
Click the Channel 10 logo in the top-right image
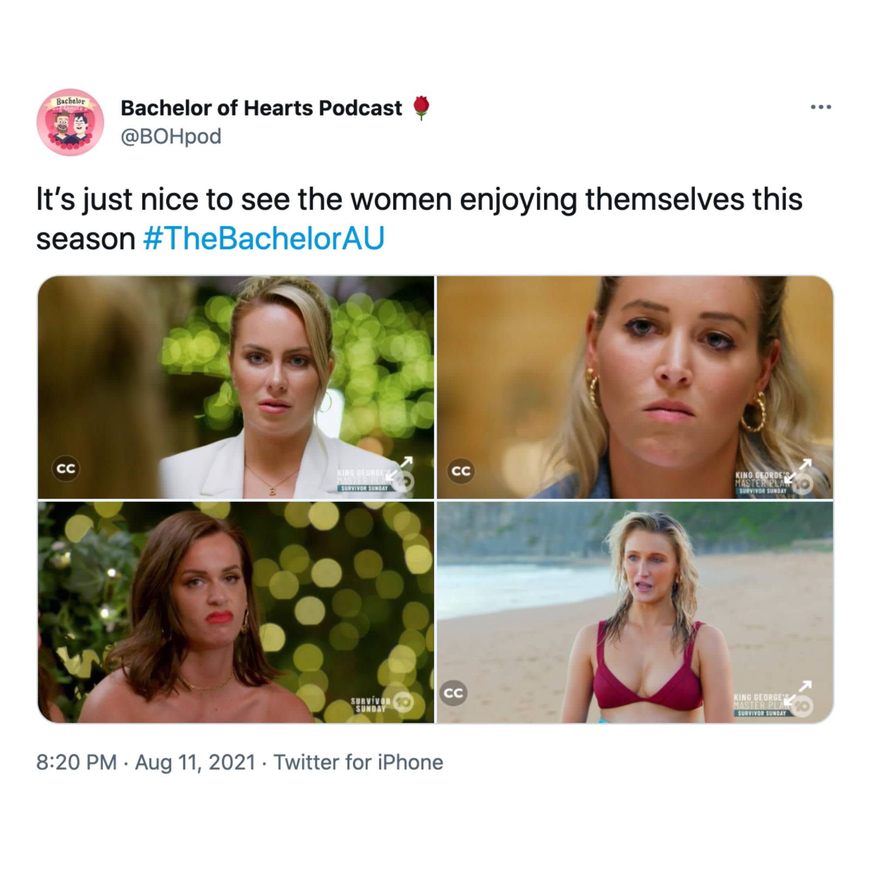803,483
